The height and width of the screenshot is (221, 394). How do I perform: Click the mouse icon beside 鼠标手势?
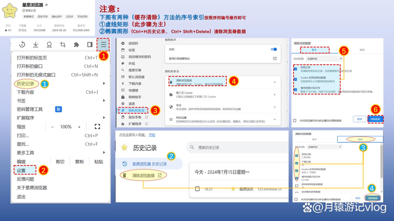tap(123, 117)
